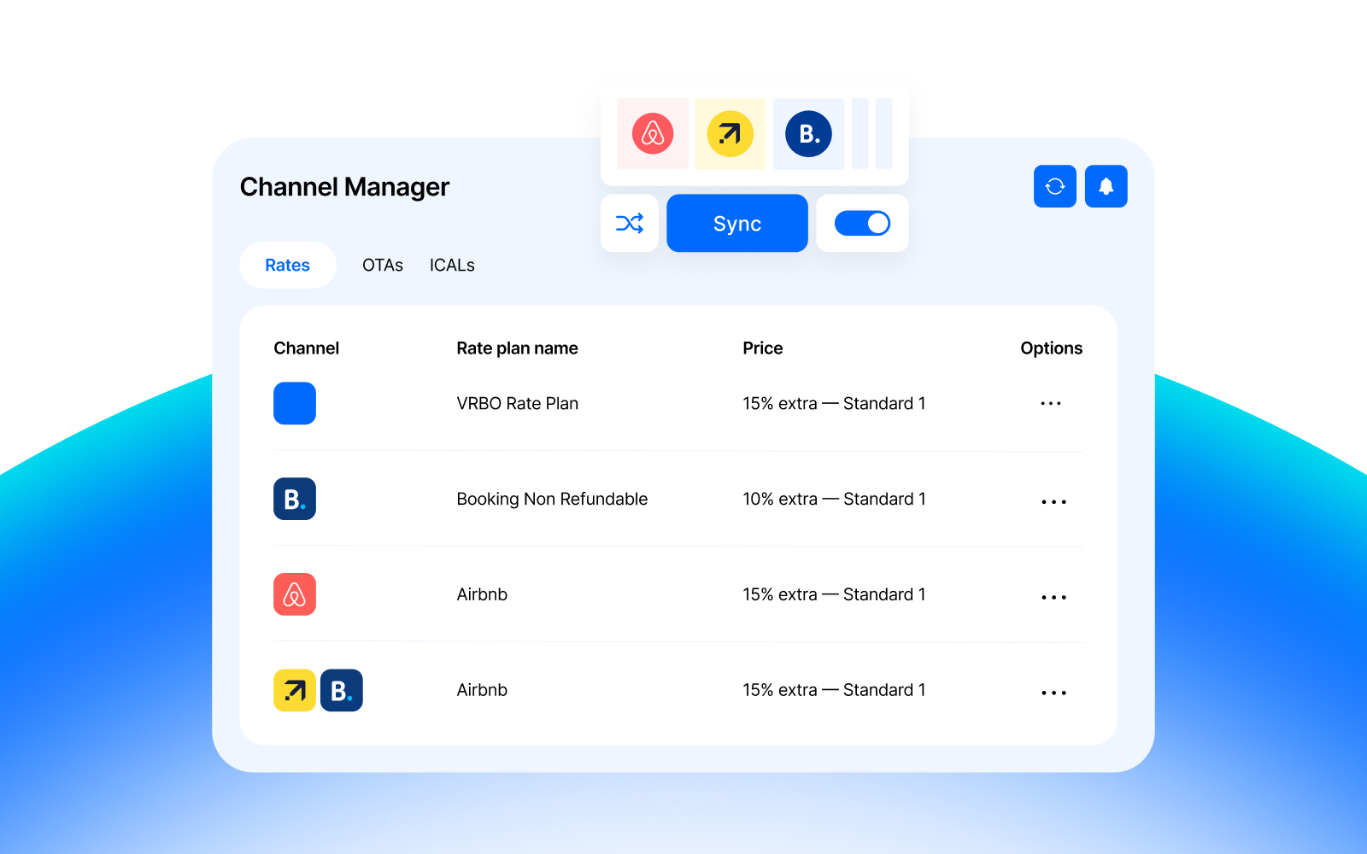This screenshot has height=854, width=1367.
Task: Turn off the blue sync toggle switch
Action: coord(862,224)
